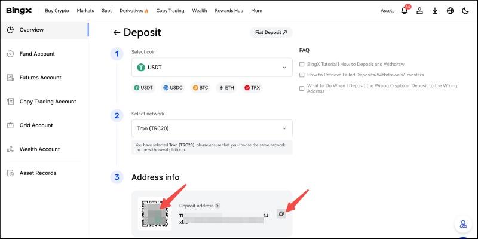Screen dimensions: 478x239
Task: Open customer support chat icon
Action: click(x=464, y=225)
